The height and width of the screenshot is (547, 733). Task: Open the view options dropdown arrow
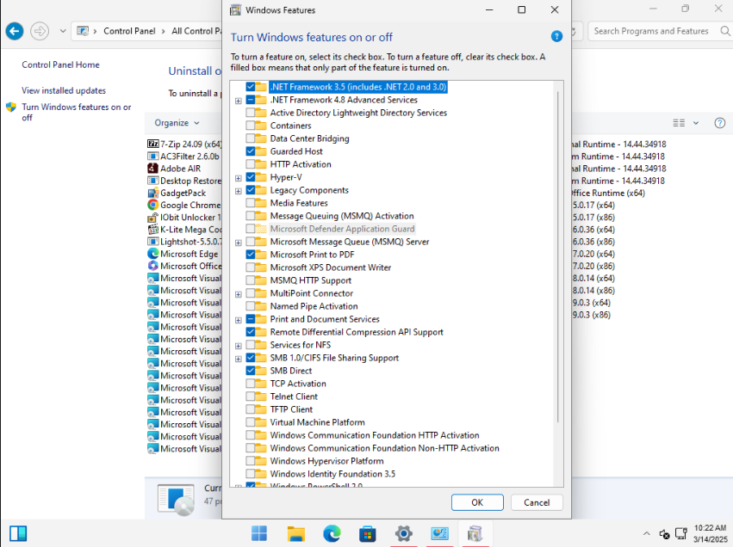click(x=696, y=123)
